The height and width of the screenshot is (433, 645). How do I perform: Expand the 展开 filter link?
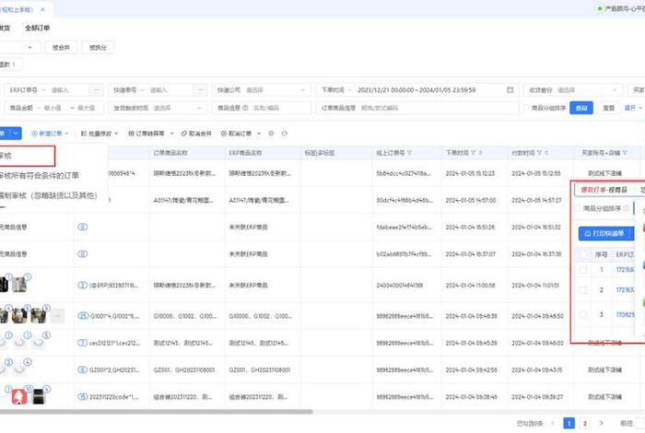[633, 108]
